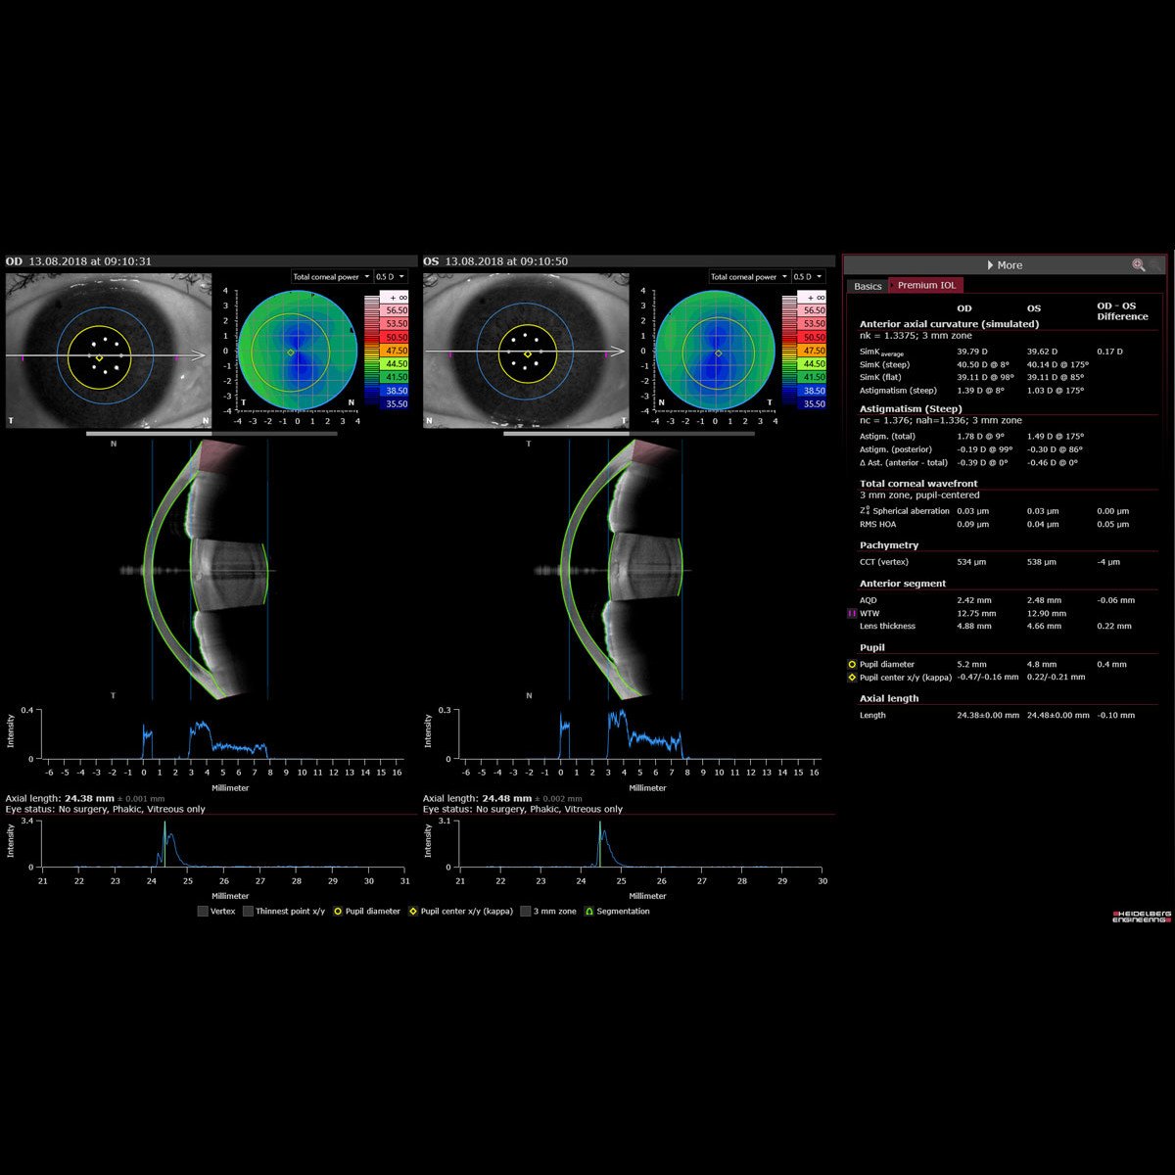
Task: Toggle Pupil diameter overlay in bottom legend
Action: click(338, 912)
